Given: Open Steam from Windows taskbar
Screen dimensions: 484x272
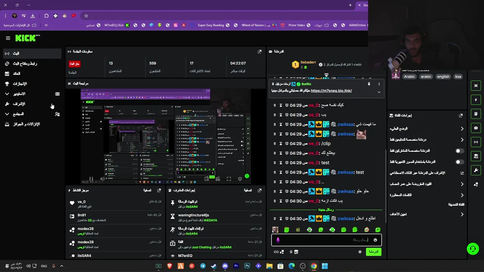Looking at the screenshot, I should pyautogui.click(x=214, y=266).
